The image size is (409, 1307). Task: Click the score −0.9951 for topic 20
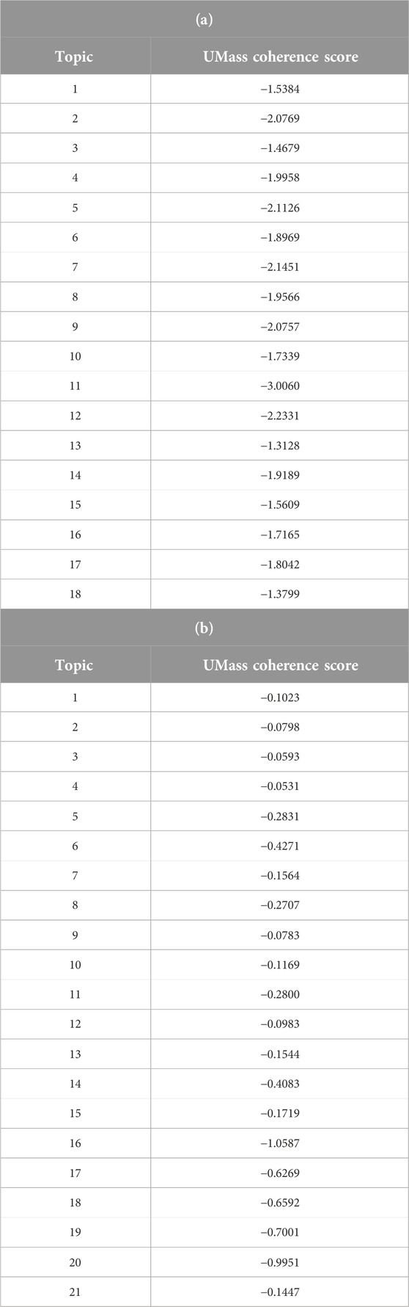[280, 1262]
